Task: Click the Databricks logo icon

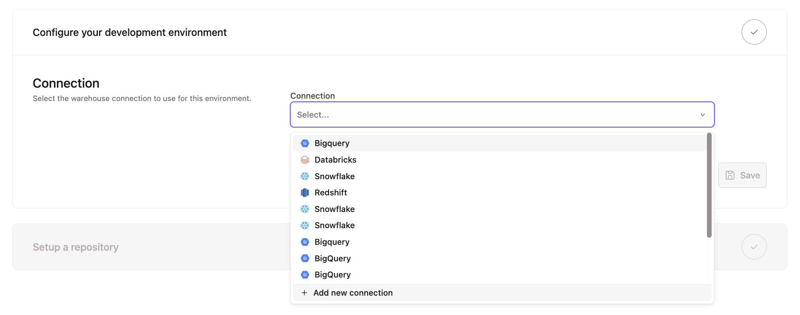Action: (x=305, y=160)
